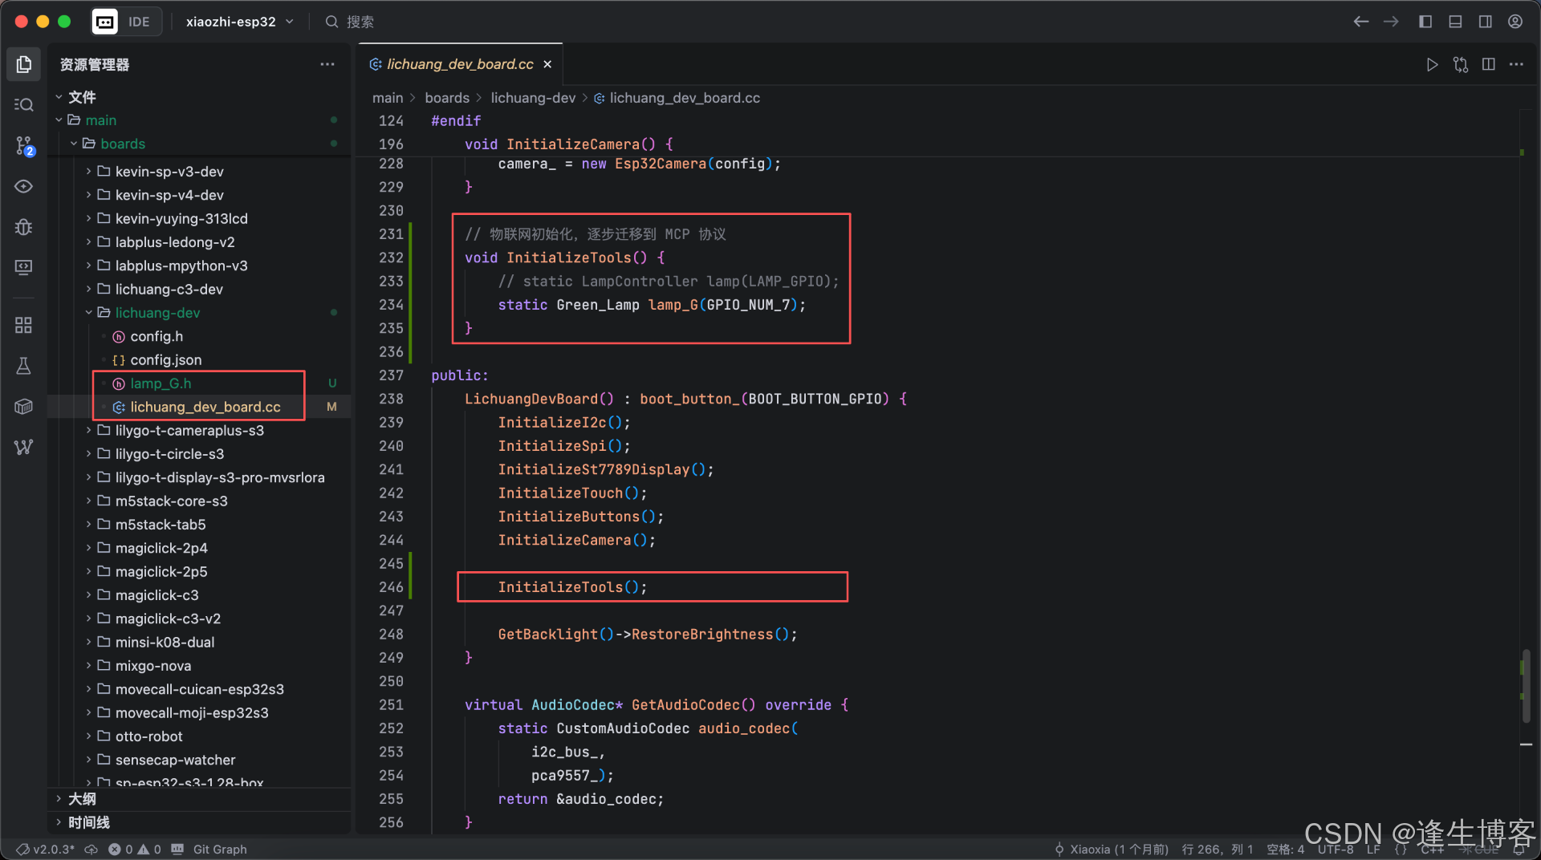The width and height of the screenshot is (1541, 860).
Task: Open lamp_G.h in the file tree
Action: [x=199, y=383]
